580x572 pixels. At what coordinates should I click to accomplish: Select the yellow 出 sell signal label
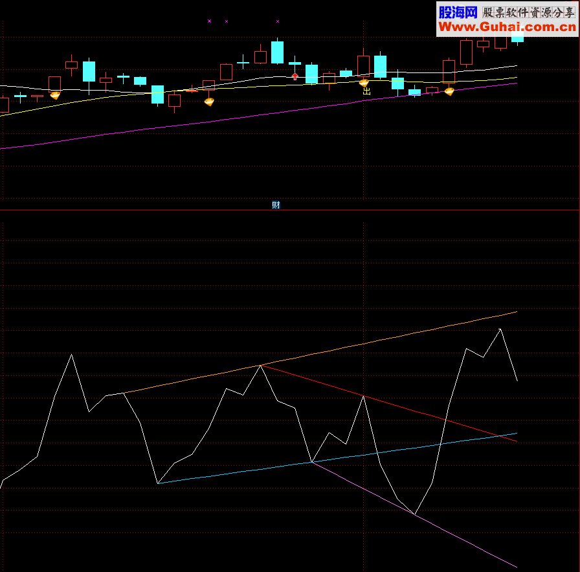point(366,91)
